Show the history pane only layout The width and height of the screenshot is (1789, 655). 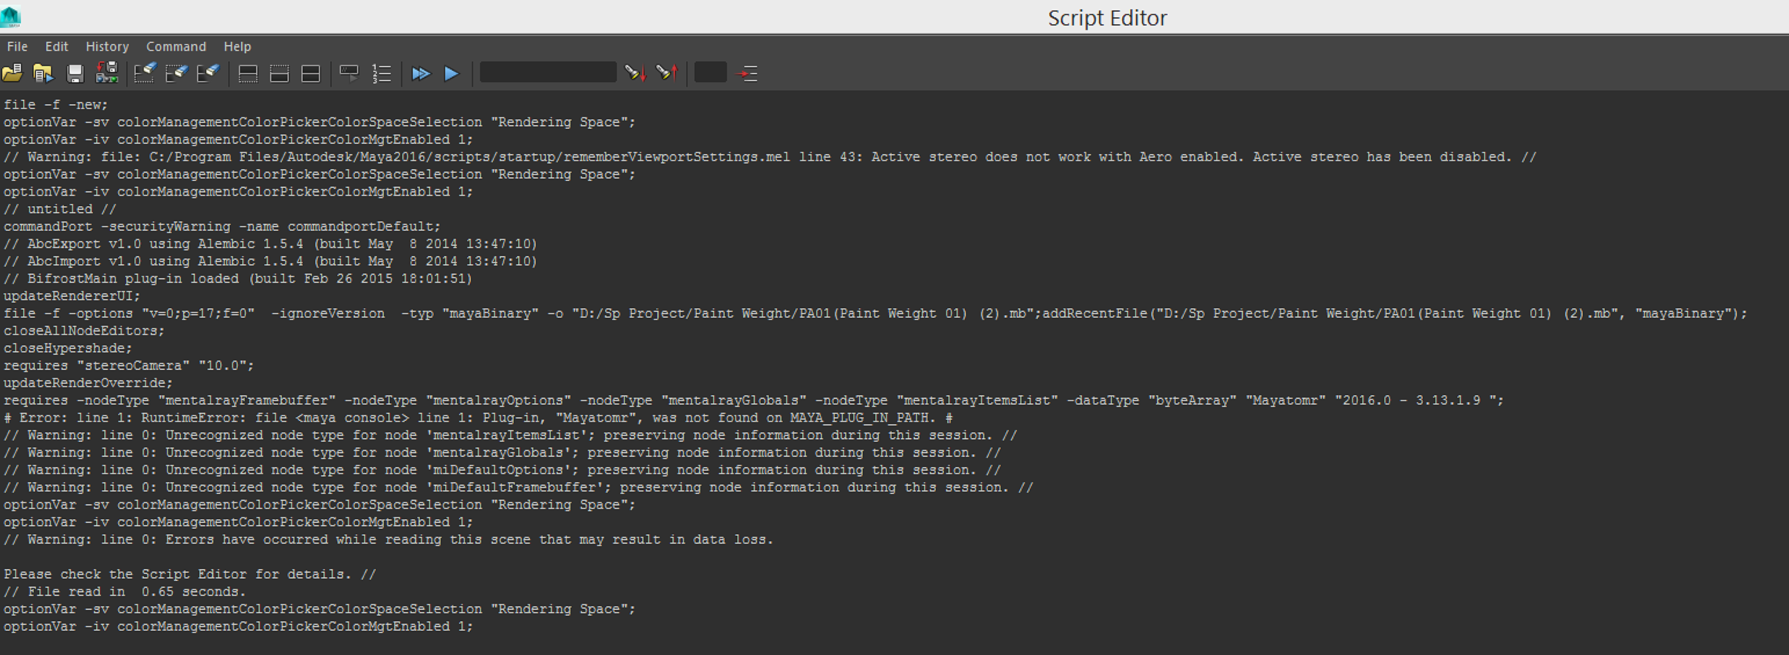coord(248,73)
